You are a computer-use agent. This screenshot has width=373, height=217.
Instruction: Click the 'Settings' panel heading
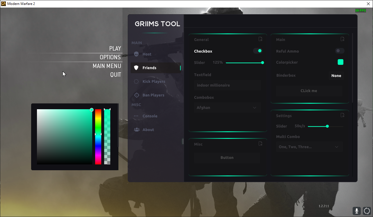[284, 116]
